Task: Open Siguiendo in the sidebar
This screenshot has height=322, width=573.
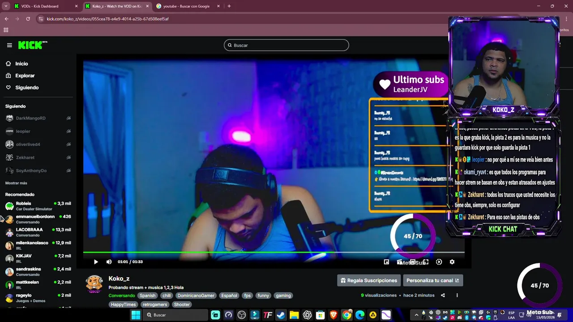Action: [27, 88]
